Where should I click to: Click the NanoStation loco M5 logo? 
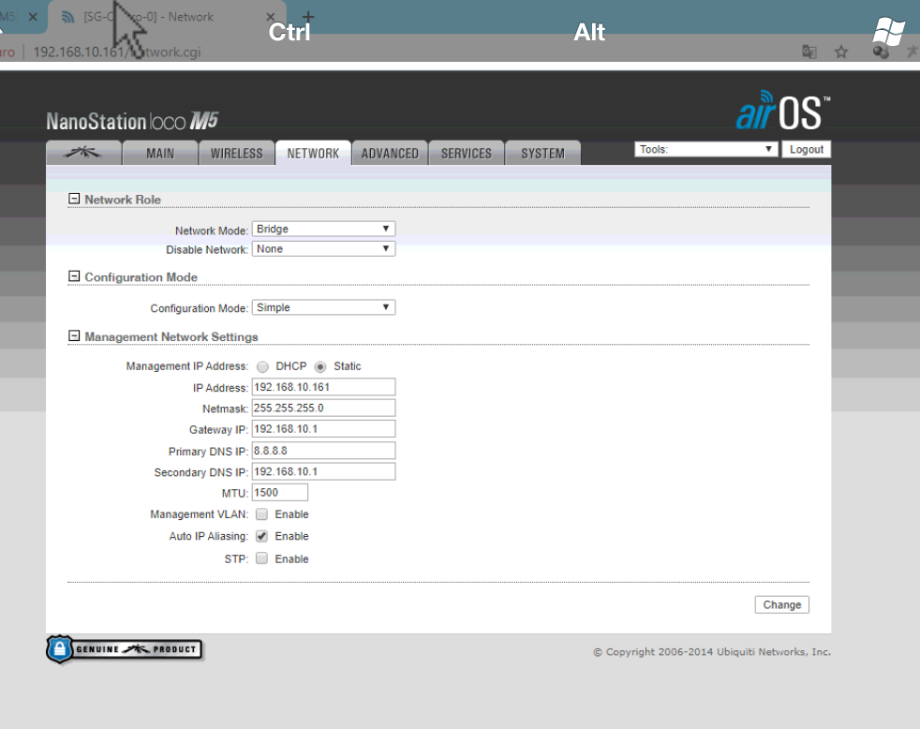coord(132,121)
